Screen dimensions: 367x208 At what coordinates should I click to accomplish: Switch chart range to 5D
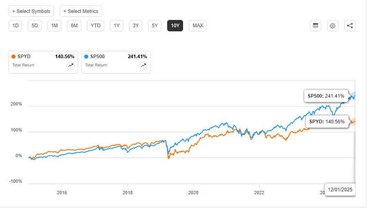click(x=35, y=26)
